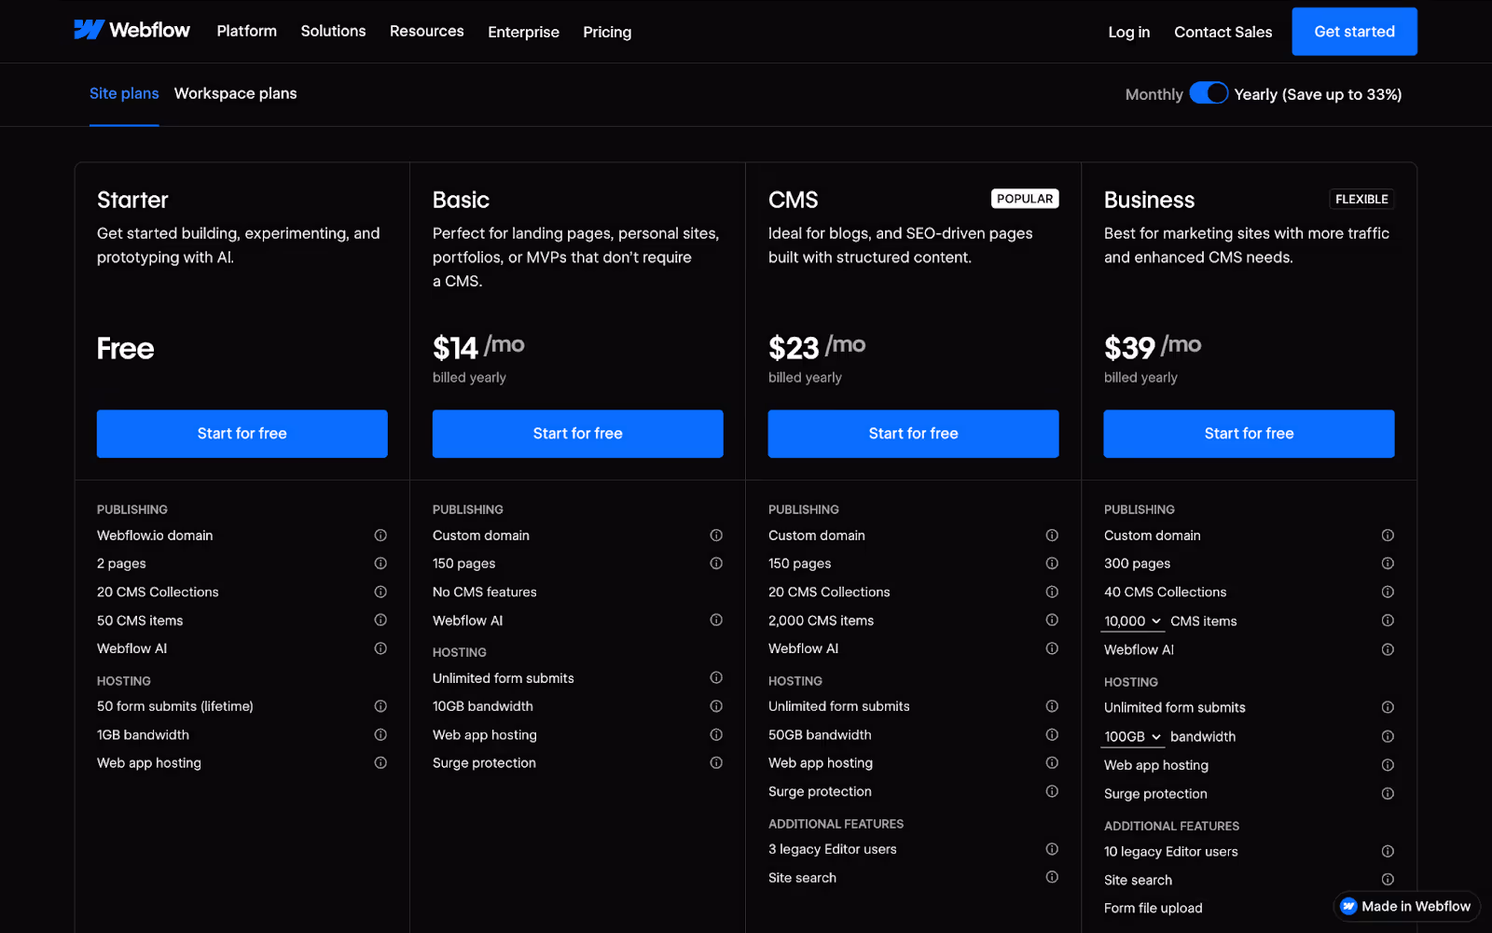Open info icon for Business CMS items row
The height and width of the screenshot is (933, 1492).
point(1388,620)
